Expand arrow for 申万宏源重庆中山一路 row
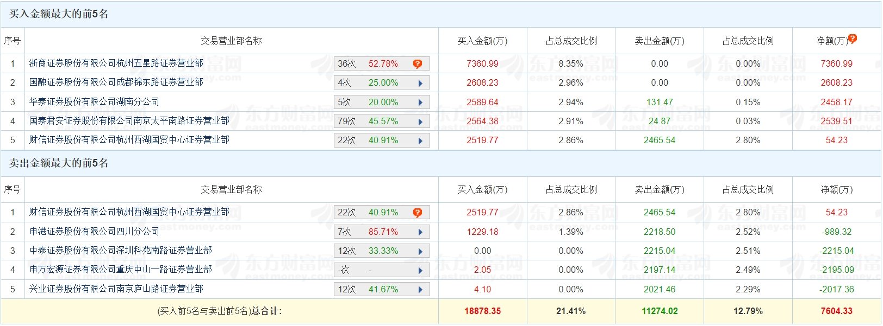This screenshot has width=883, height=326. point(420,271)
